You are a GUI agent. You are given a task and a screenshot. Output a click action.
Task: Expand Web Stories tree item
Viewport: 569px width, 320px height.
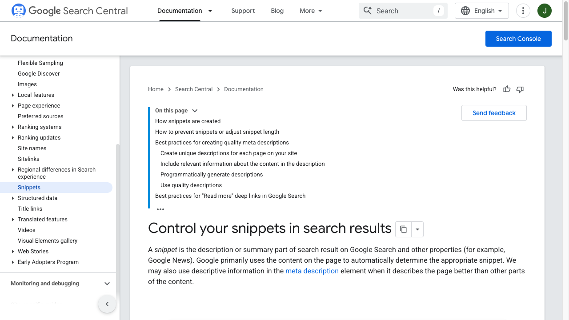[13, 252]
